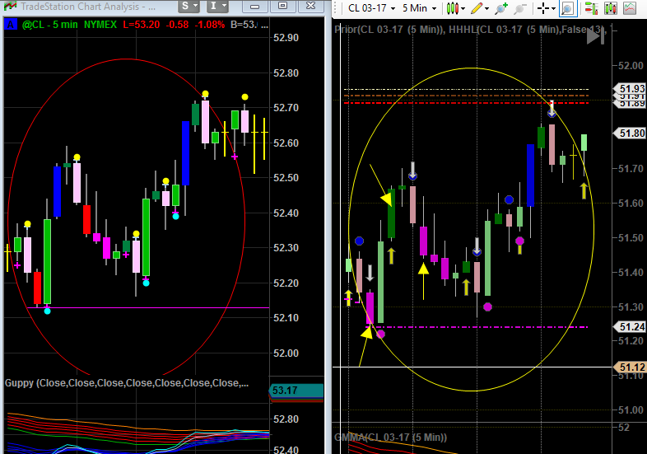Viewport: 647px width, 454px height.
Task: Open the I interval-link dropdown in TradeStation
Action: (x=218, y=7)
